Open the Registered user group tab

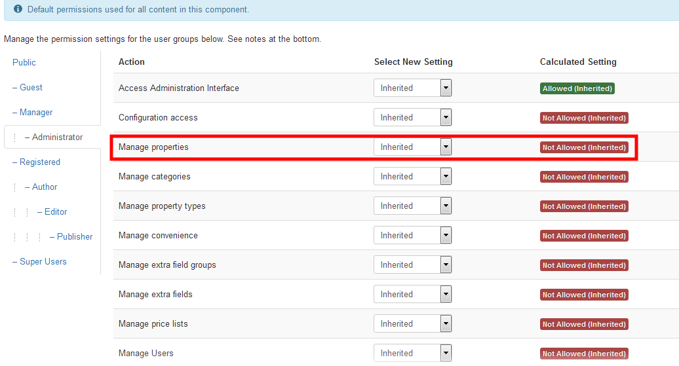pyautogui.click(x=37, y=162)
